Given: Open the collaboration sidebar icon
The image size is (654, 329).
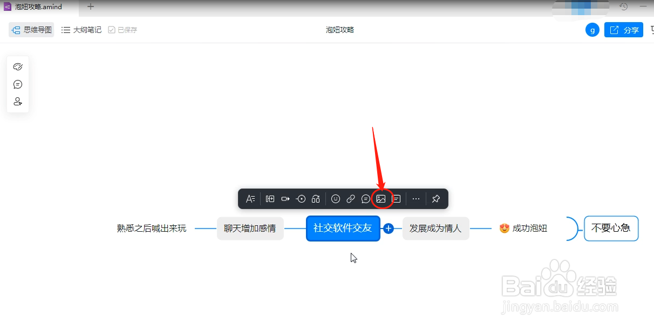Looking at the screenshot, I should 18,102.
